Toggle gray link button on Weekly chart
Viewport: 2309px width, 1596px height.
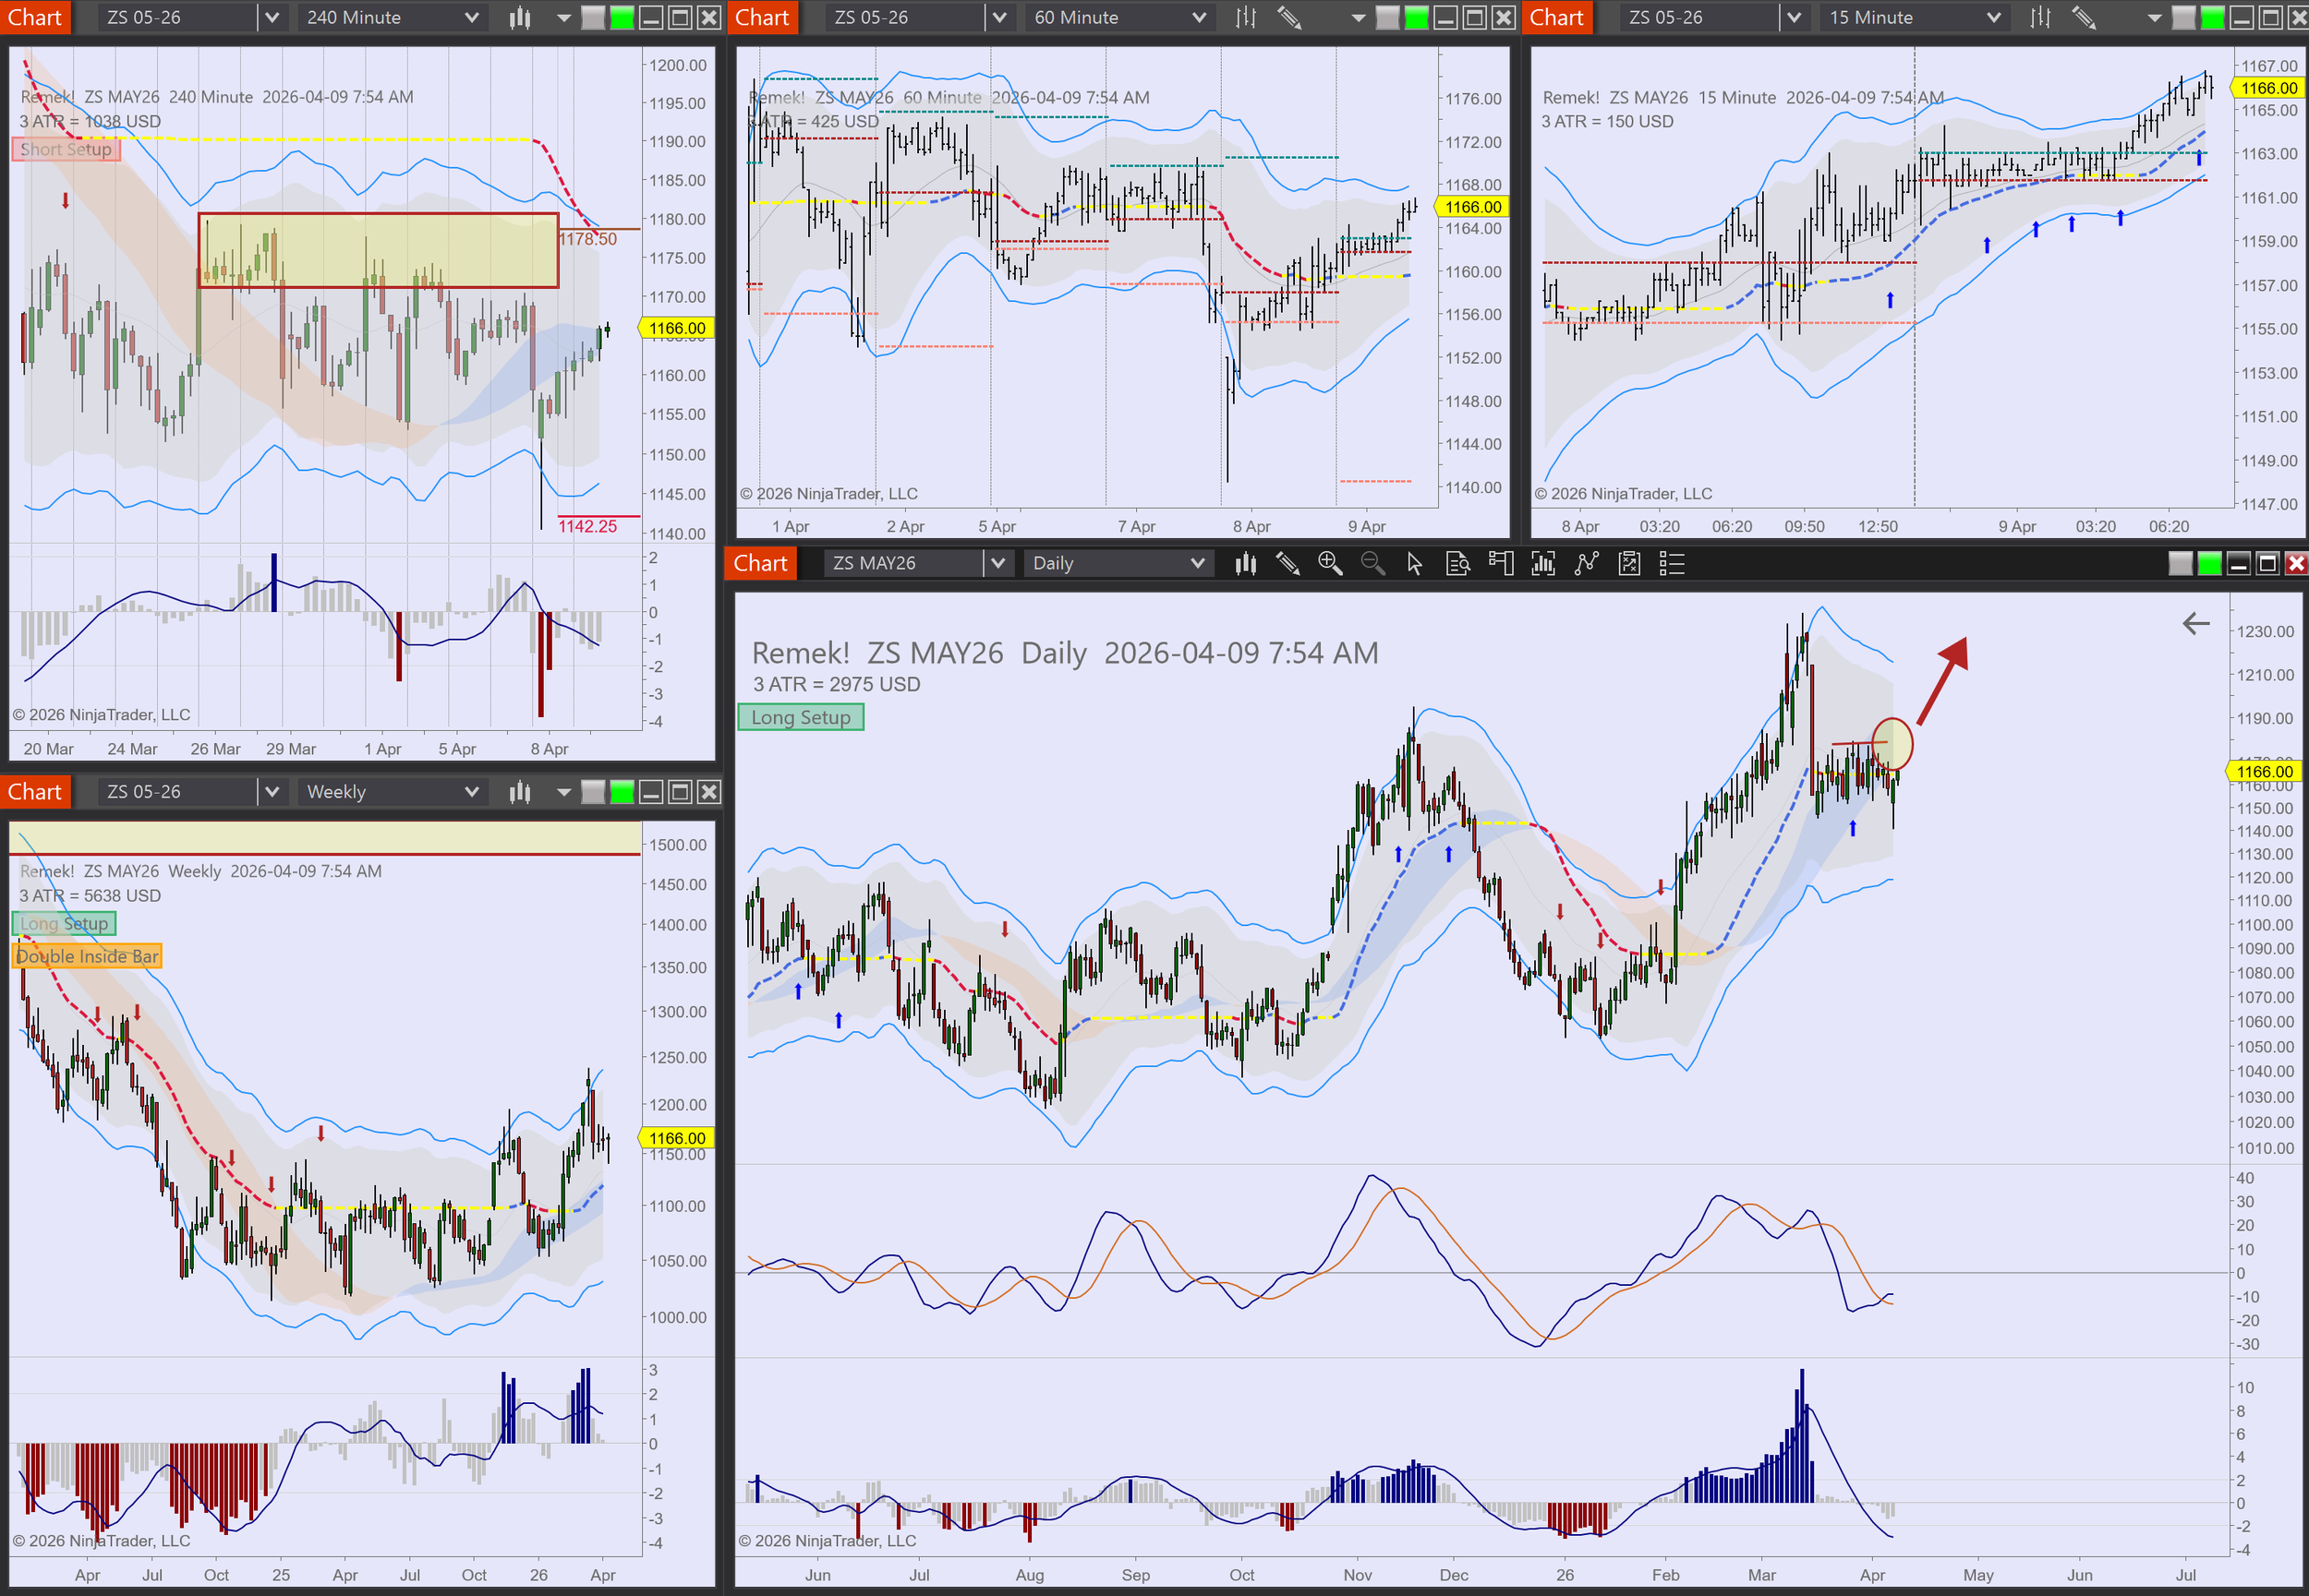pos(593,792)
